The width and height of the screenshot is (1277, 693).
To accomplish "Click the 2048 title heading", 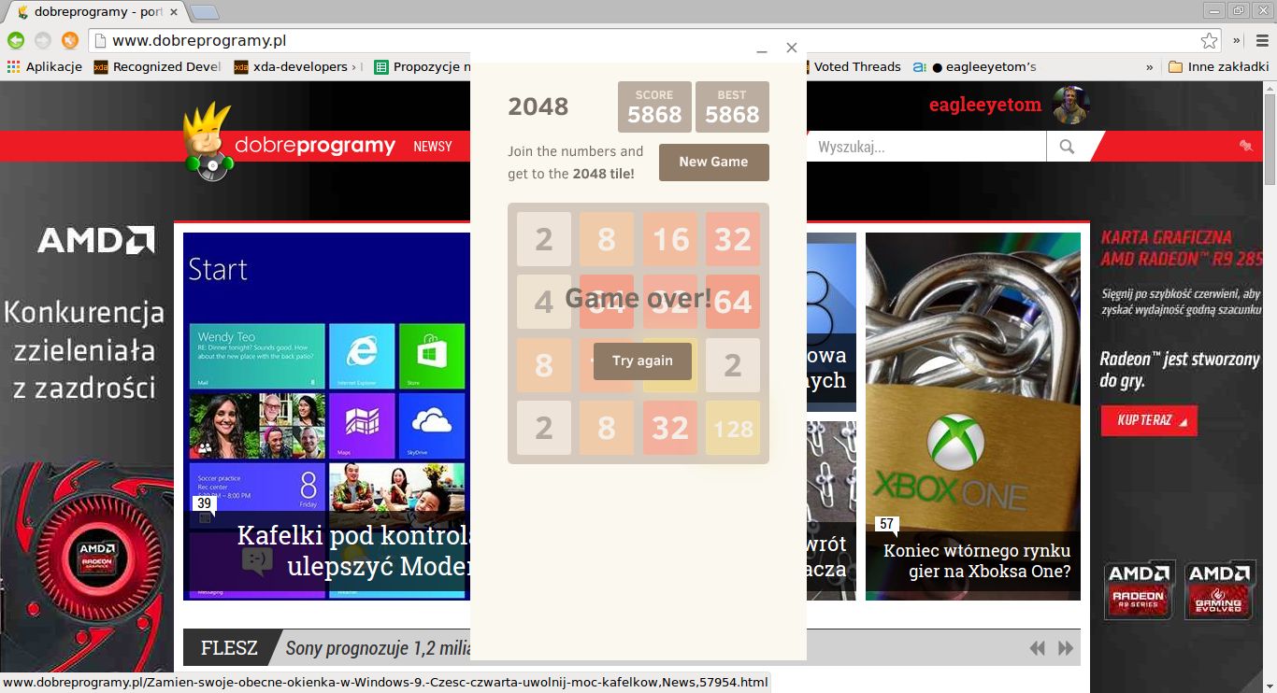I will 538,106.
